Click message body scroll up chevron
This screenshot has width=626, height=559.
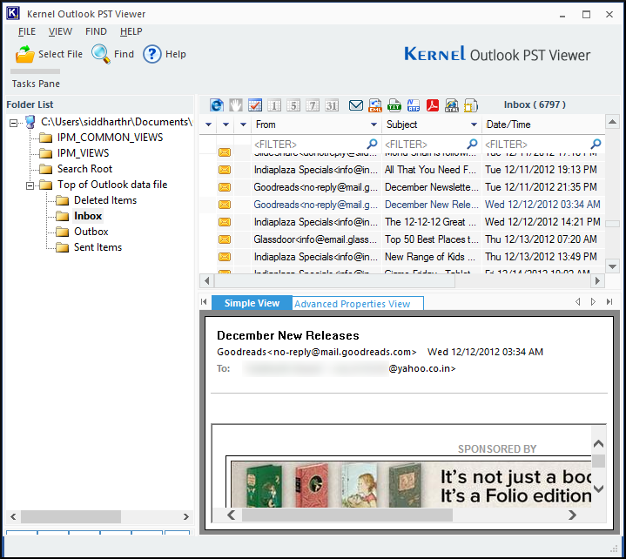click(598, 443)
